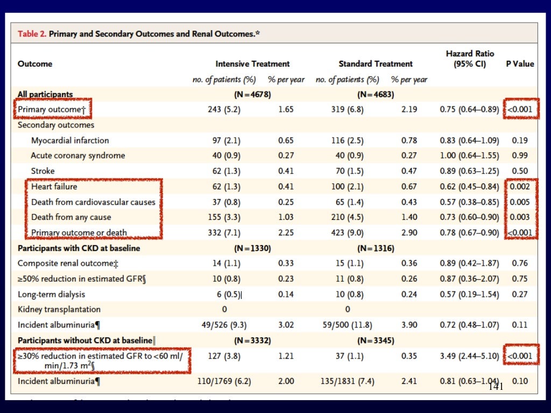Select the 'Outcome' column header
This screenshot has height=413, width=551.
coord(35,64)
